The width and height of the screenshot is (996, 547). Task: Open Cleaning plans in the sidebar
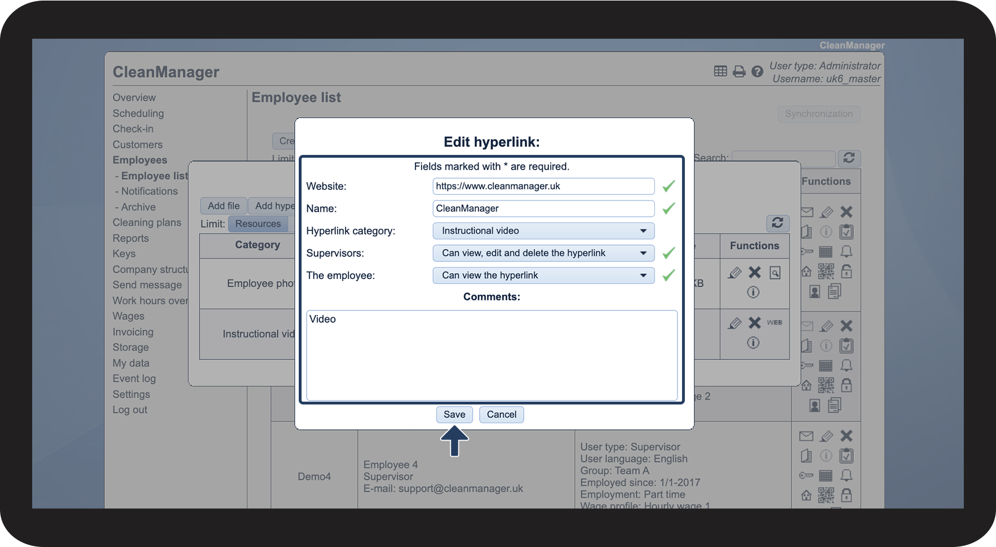click(147, 223)
